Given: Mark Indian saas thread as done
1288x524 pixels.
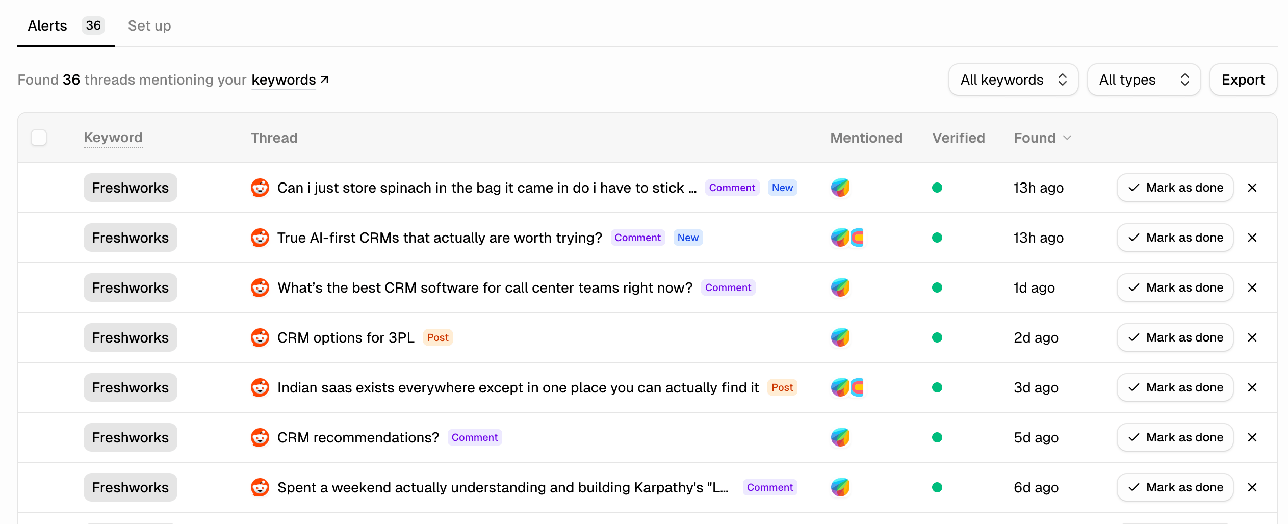Looking at the screenshot, I should point(1175,387).
